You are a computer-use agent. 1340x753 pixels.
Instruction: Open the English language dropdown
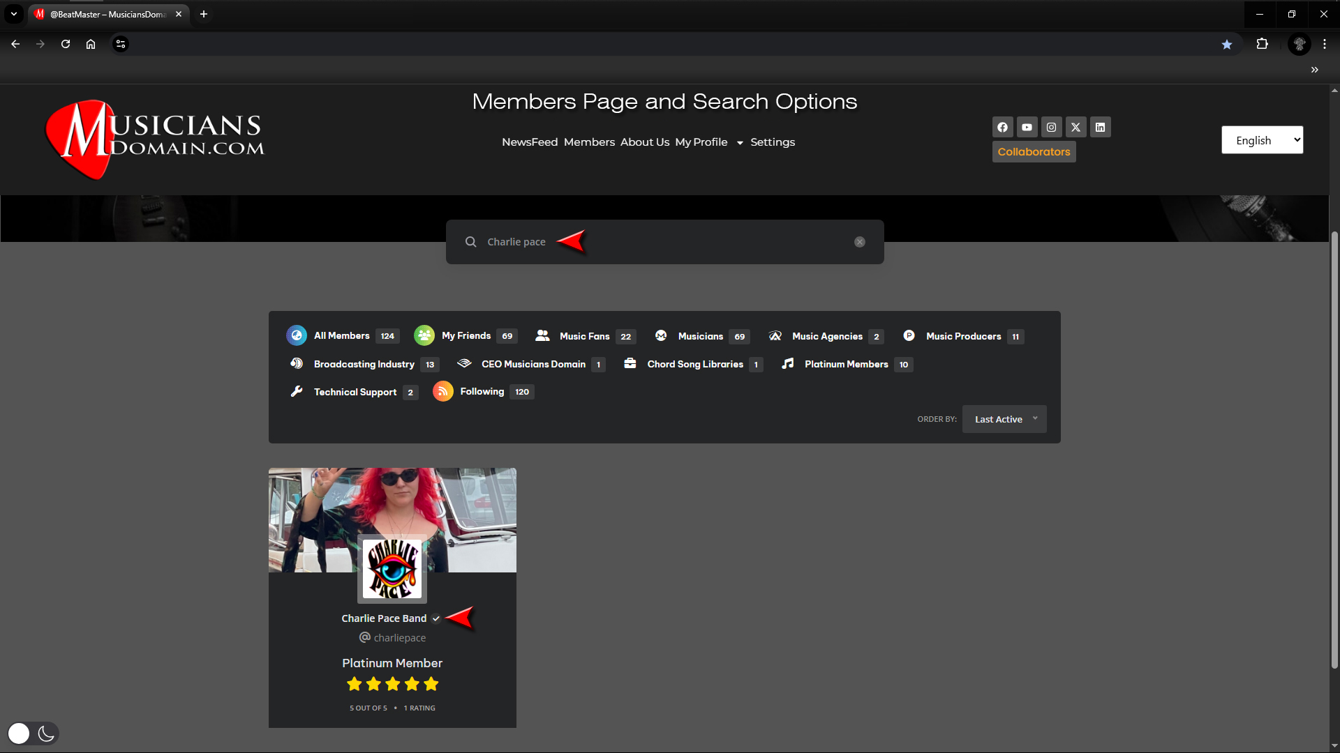tap(1262, 140)
